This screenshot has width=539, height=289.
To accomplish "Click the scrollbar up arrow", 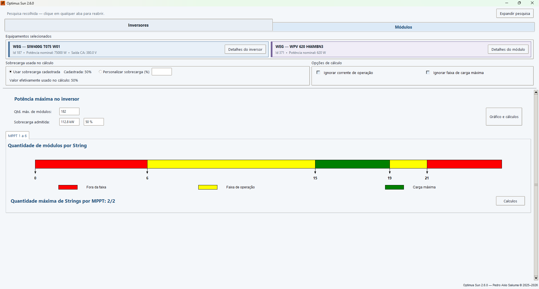I will (x=536, y=92).
